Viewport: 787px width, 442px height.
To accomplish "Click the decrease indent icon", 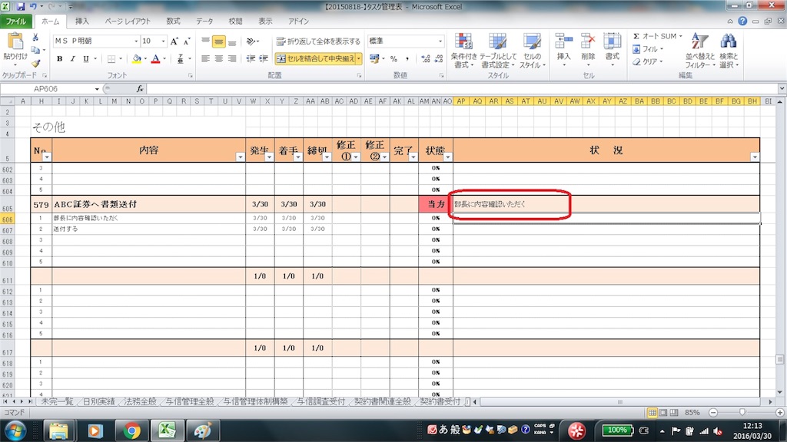I will pyautogui.click(x=251, y=58).
